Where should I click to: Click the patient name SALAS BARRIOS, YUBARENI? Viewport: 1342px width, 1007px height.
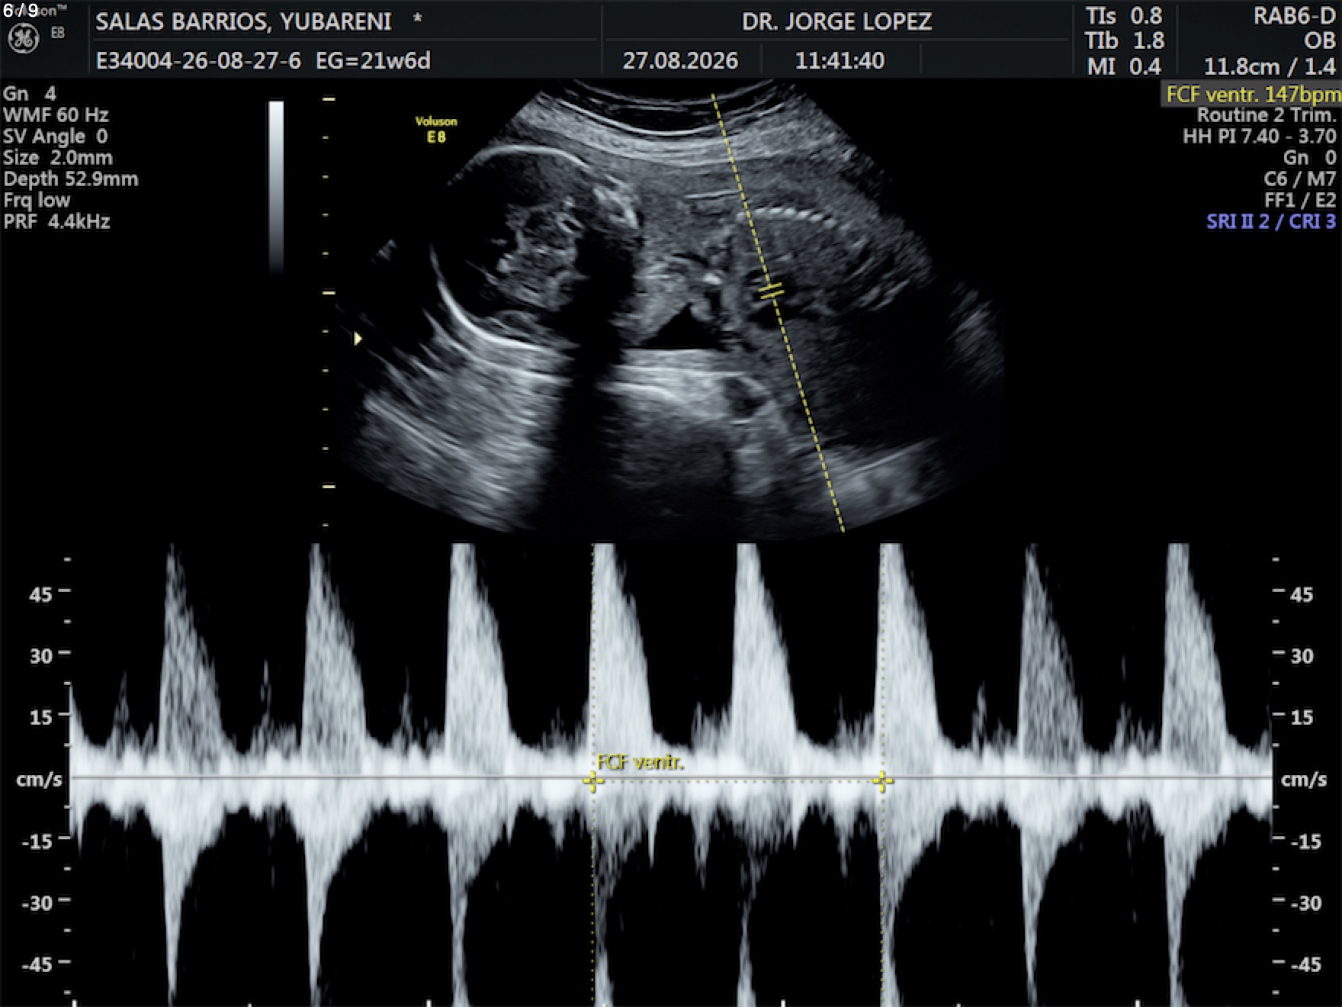coord(244,21)
